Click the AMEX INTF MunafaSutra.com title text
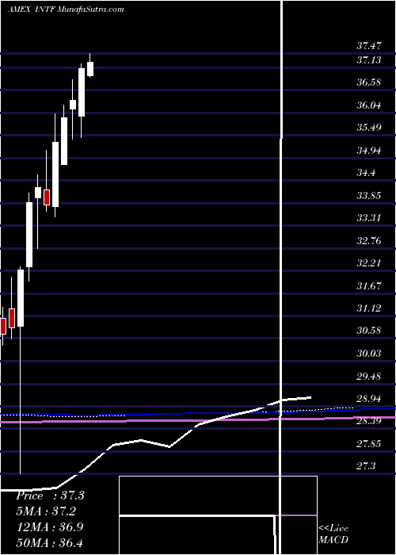 [x=66, y=10]
